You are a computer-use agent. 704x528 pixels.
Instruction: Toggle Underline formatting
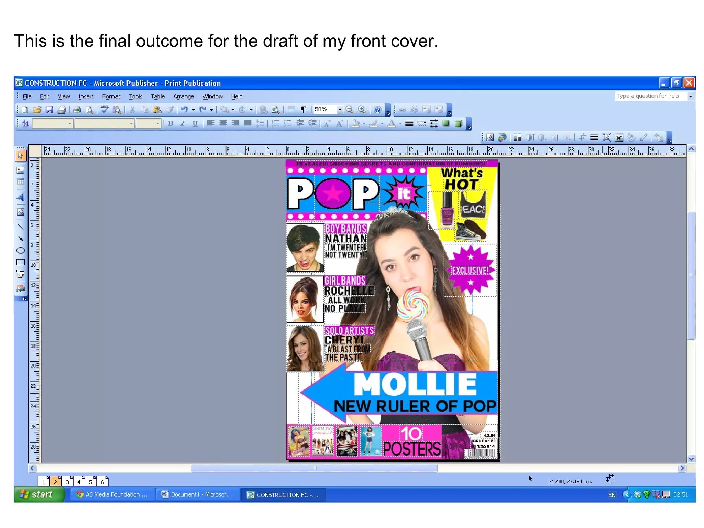[x=195, y=123]
